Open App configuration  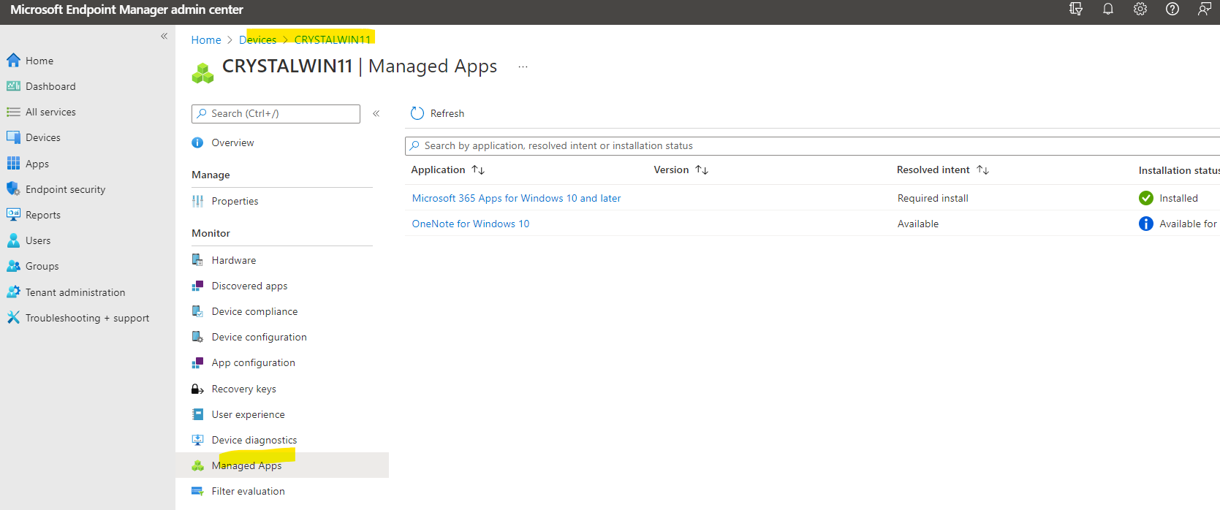pos(253,362)
